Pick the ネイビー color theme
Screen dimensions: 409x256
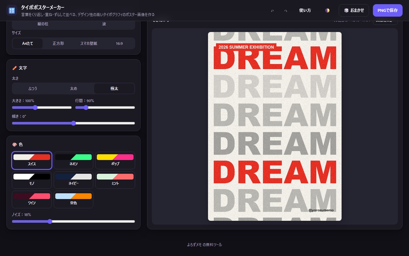click(73, 180)
